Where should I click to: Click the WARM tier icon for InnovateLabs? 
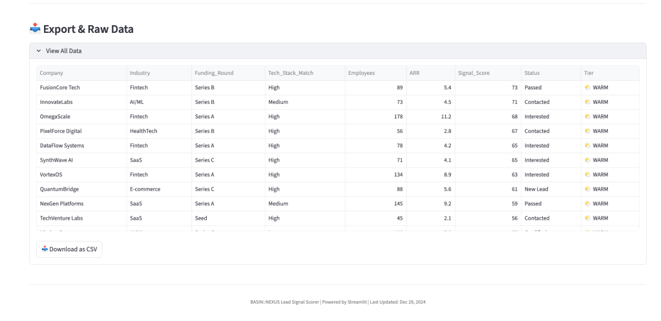point(587,102)
